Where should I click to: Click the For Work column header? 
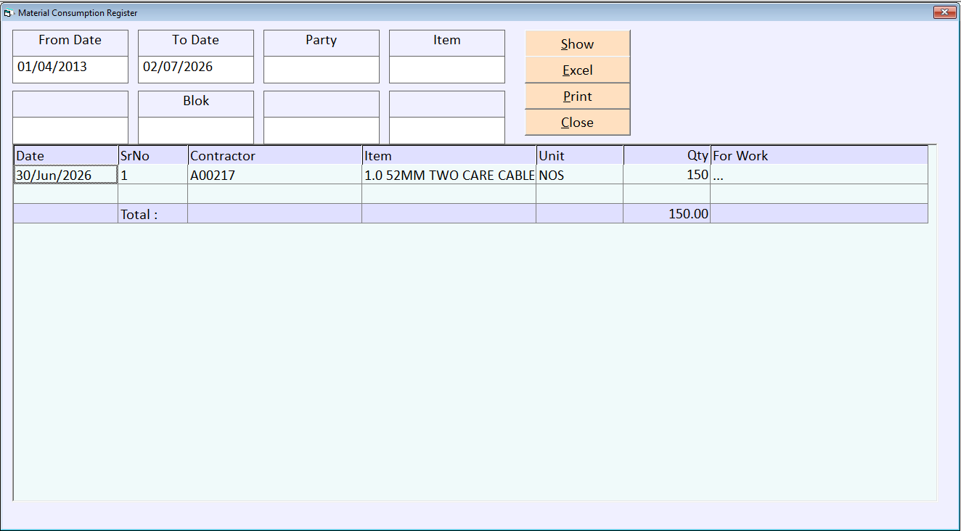[x=819, y=155]
